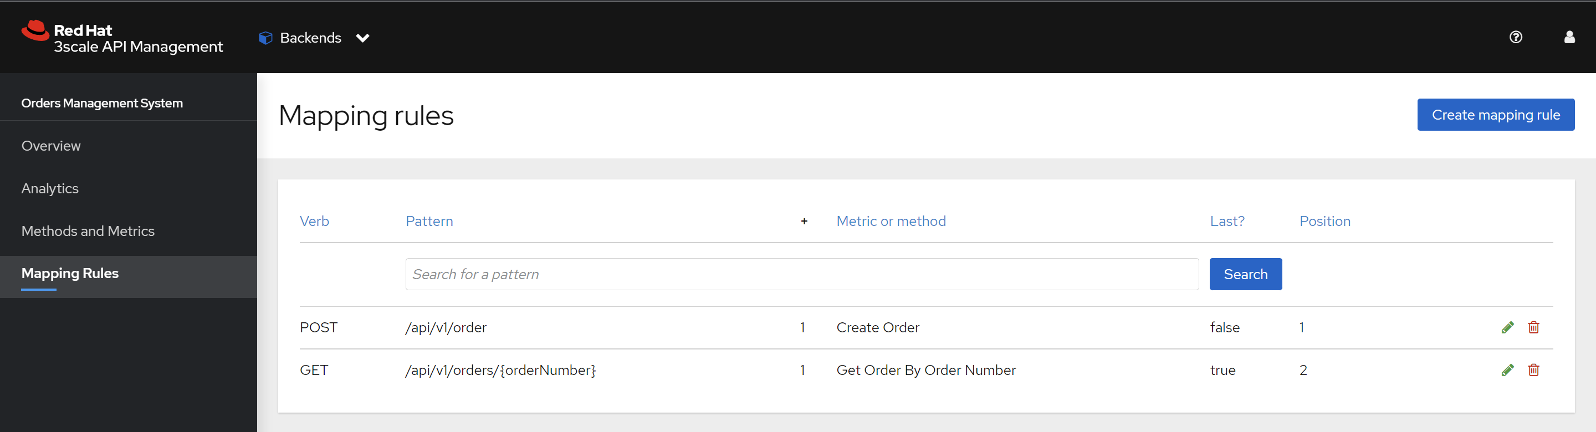Click the Red Hat 3scale logo
Screen dimensions: 1596x432
tap(121, 38)
